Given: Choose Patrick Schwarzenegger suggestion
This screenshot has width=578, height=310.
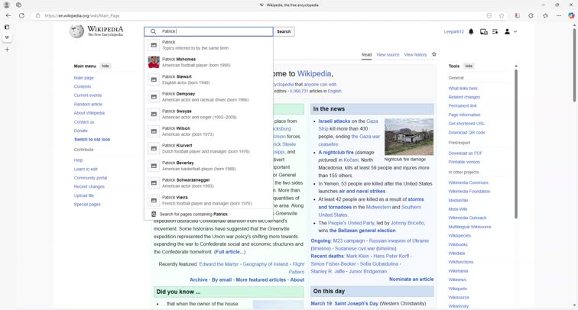Looking at the screenshot, I should coord(209,183).
